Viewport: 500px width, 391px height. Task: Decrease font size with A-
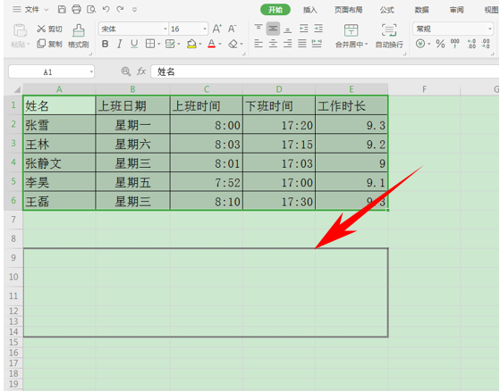click(x=232, y=29)
